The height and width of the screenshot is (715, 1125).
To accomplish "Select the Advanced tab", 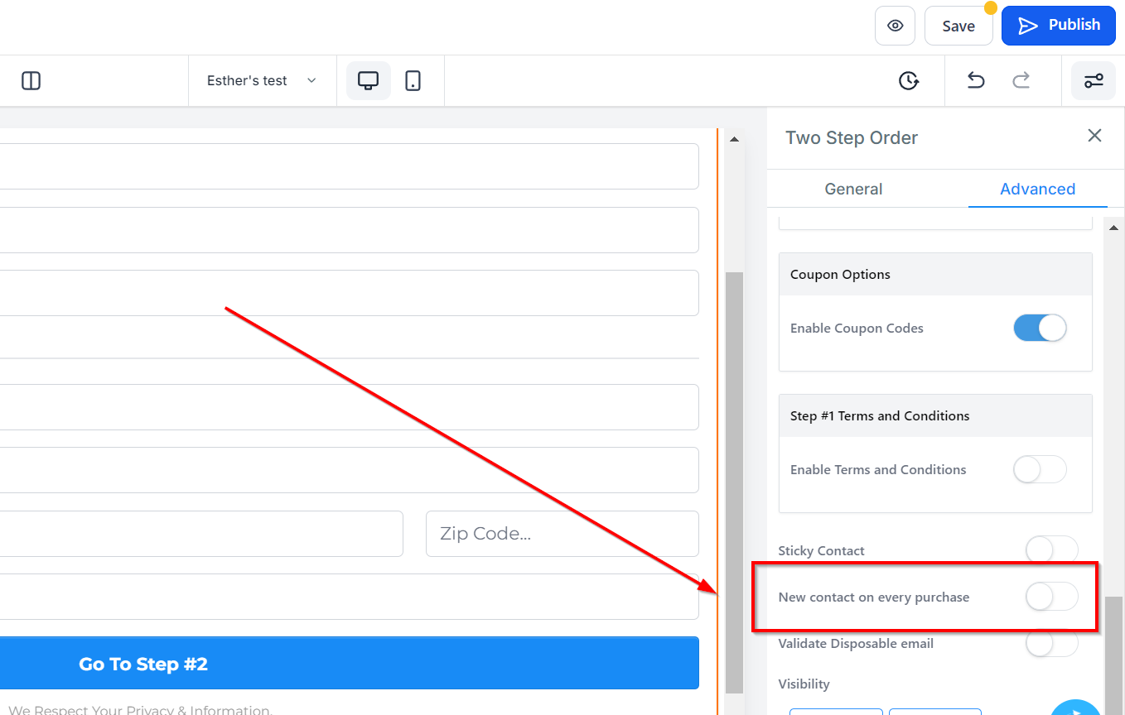I will pyautogui.click(x=1037, y=189).
